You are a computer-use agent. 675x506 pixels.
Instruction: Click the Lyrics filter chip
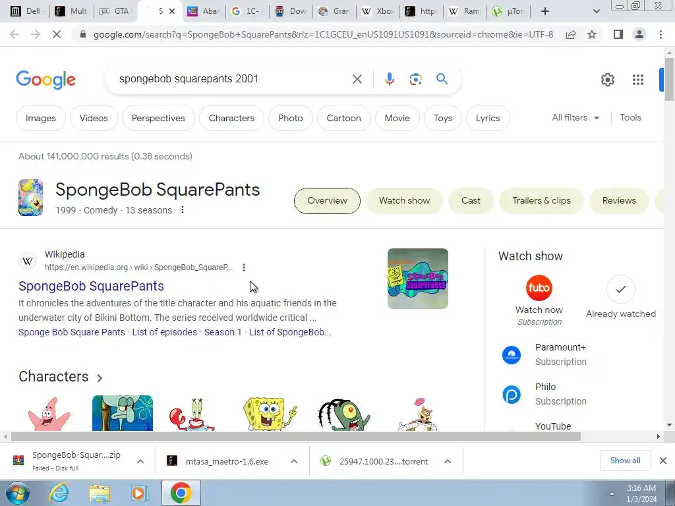click(488, 118)
